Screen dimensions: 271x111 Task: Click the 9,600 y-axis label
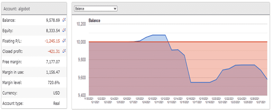coord(82,77)
